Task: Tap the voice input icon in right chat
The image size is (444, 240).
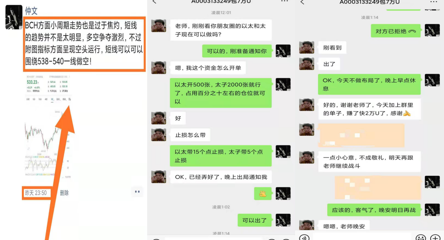Action: (304, 237)
